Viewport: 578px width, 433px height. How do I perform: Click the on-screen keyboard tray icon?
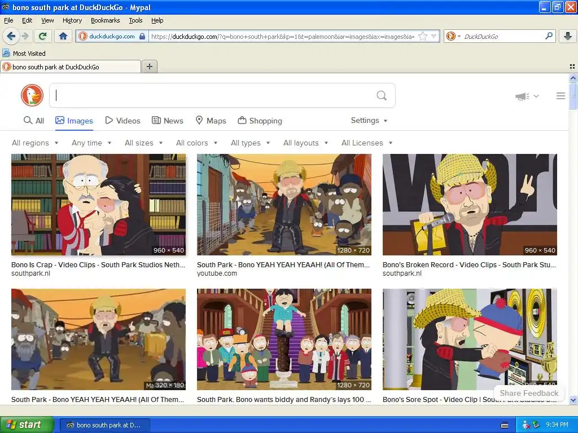pos(505,425)
